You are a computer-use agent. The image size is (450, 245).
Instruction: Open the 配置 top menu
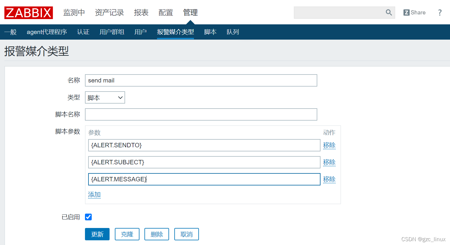tap(166, 12)
